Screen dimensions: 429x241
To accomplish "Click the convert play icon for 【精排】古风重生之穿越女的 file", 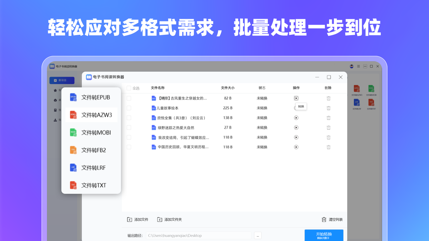I will tap(296, 98).
